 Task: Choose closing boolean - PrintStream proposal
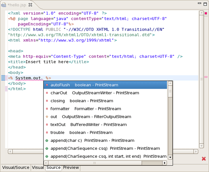coord(105,101)
